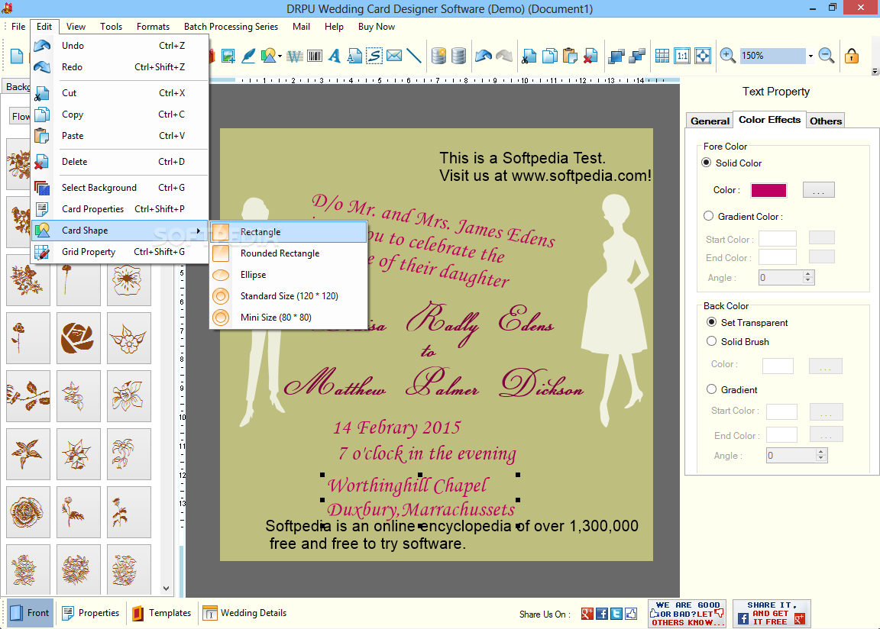The width and height of the screenshot is (880, 629).
Task: Click the signature tool icon
Action: tap(374, 56)
